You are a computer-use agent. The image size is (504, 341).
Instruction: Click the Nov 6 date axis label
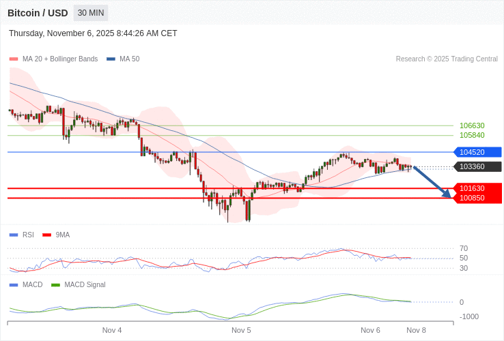(370, 330)
